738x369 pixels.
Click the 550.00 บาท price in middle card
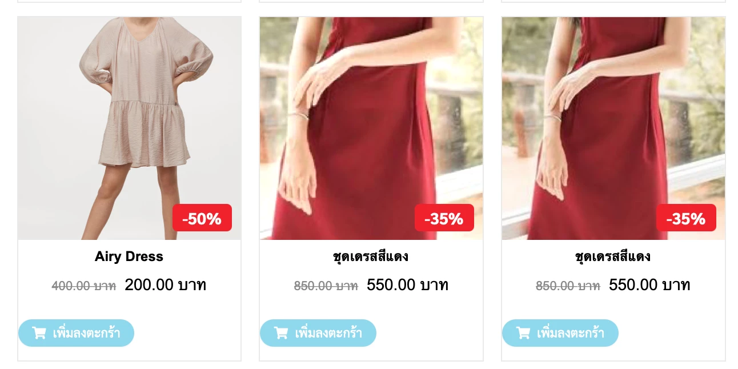[408, 284]
